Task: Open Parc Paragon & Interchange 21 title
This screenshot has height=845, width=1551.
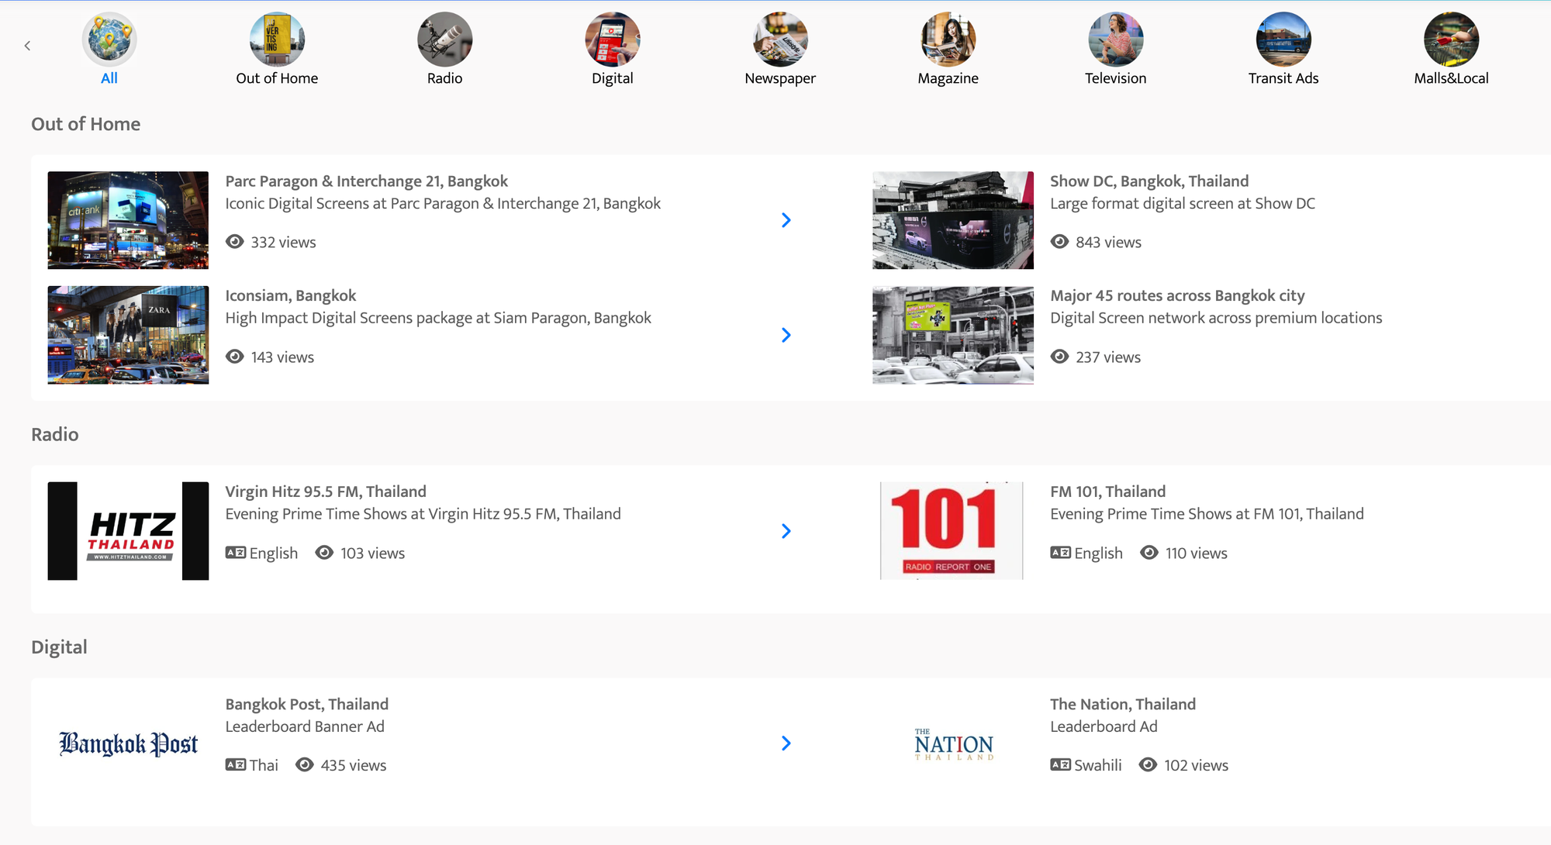Action: click(366, 181)
